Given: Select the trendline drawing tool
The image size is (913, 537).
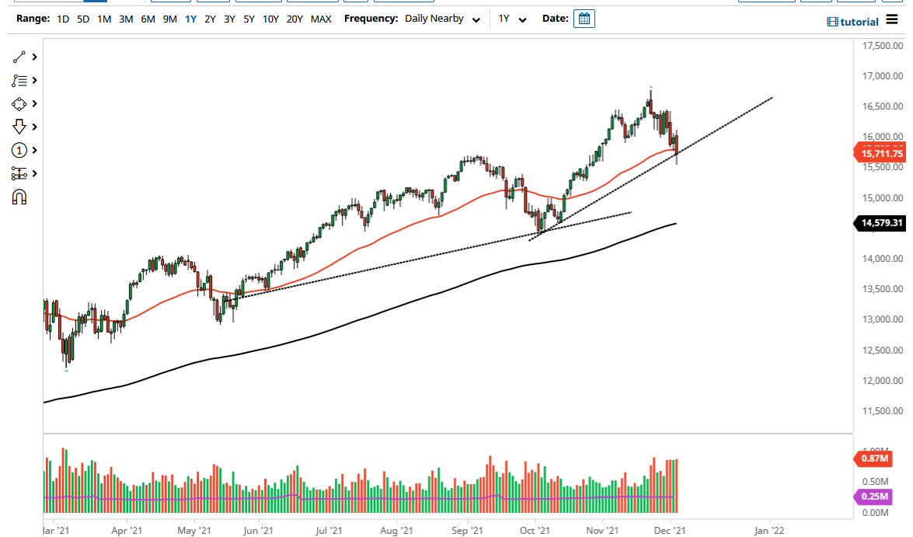Looking at the screenshot, I should (19, 57).
